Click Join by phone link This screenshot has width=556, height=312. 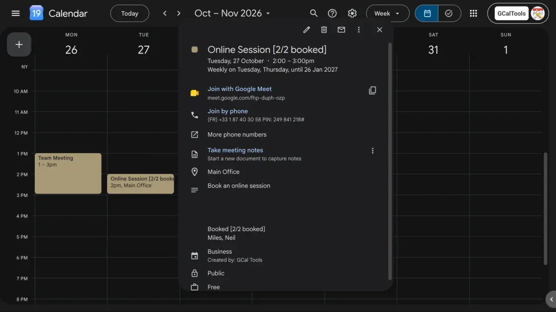[227, 111]
